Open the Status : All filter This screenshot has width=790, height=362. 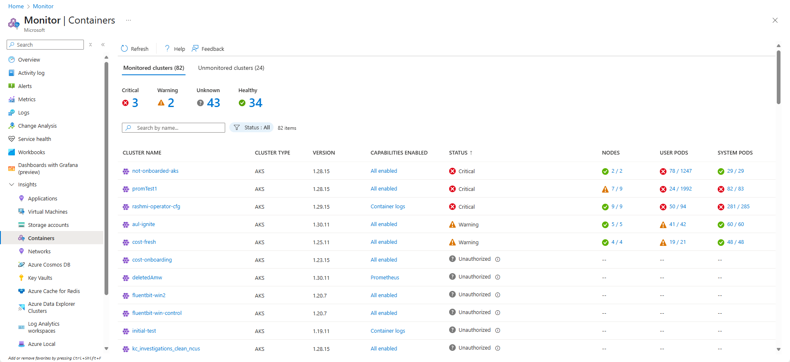coord(252,128)
